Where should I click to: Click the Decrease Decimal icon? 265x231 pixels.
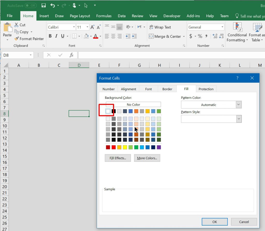[221, 36]
